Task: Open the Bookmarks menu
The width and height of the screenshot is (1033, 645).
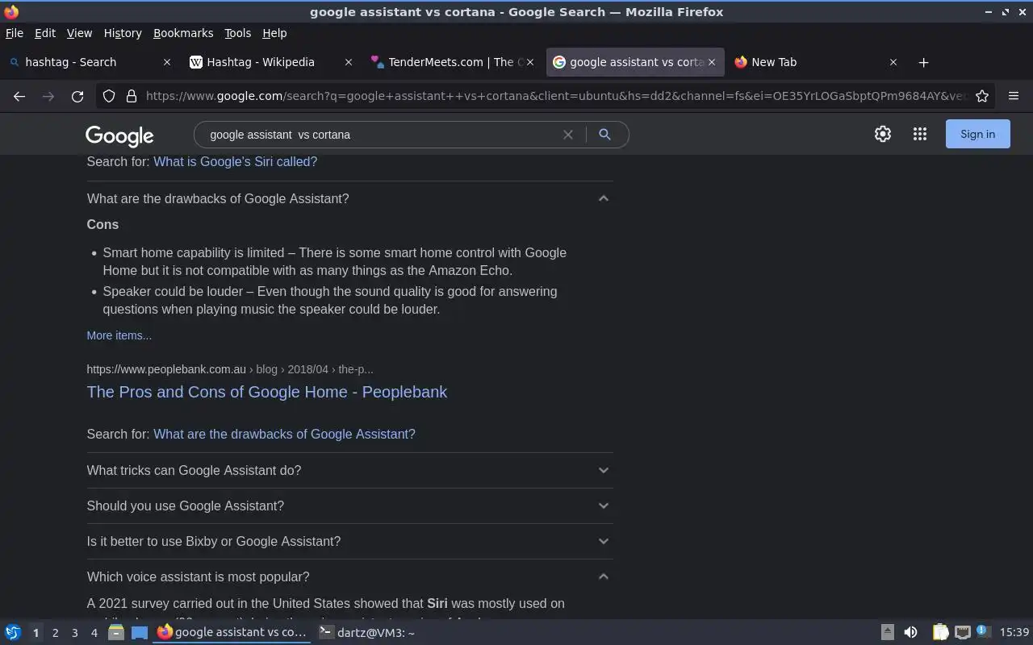Action: click(183, 33)
